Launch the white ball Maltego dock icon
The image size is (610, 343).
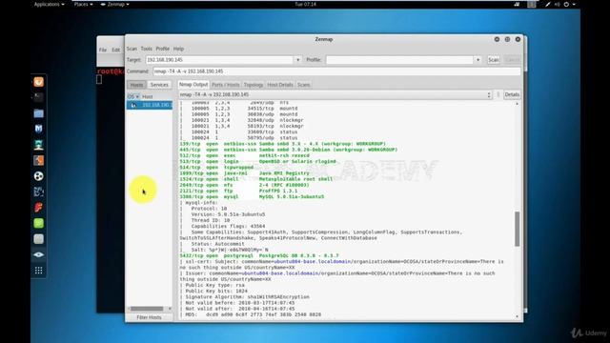coord(38,176)
